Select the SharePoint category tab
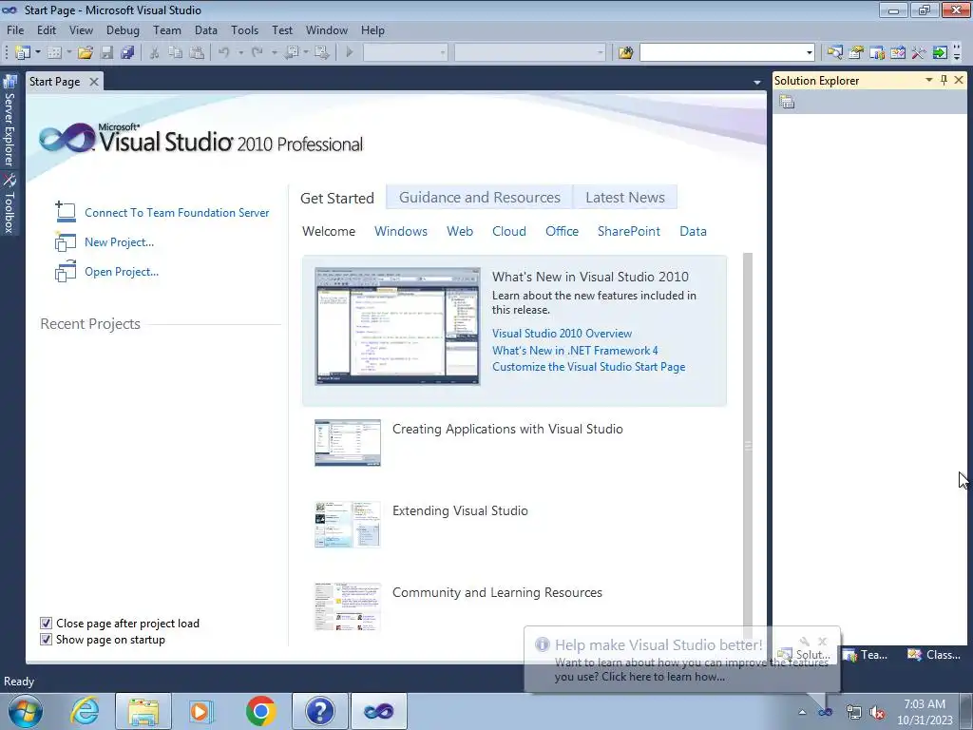Screen dimensions: 973x730 coord(629,231)
